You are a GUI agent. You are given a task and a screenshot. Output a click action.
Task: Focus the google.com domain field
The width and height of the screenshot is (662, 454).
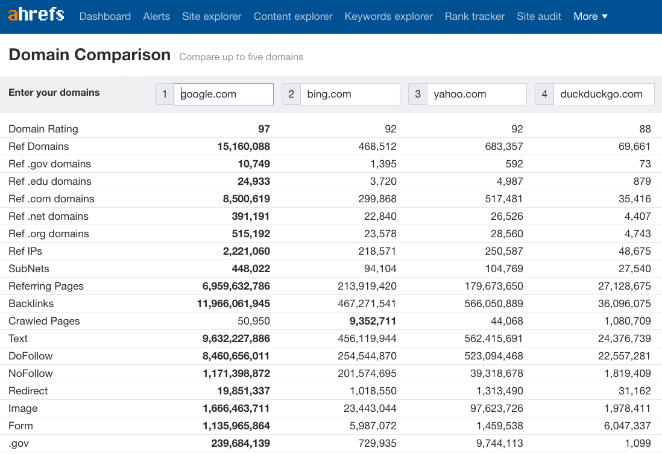coord(224,94)
